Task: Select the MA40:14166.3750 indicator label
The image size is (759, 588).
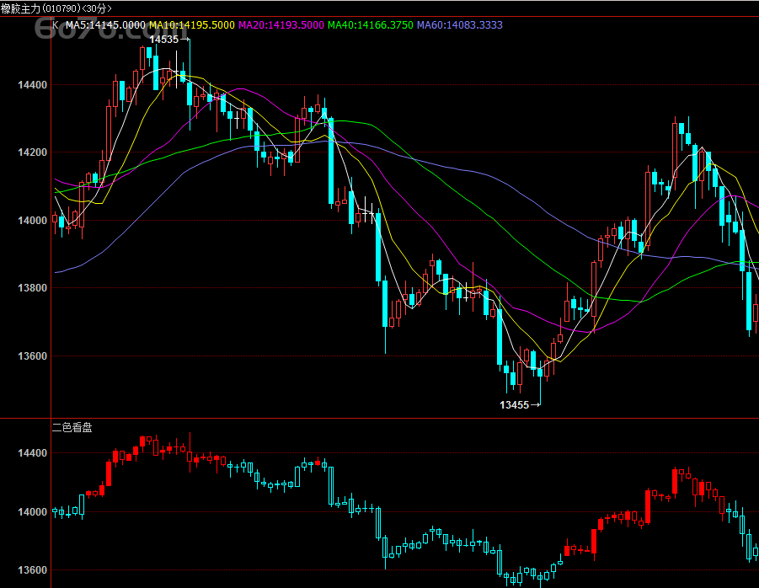Action: [371, 25]
